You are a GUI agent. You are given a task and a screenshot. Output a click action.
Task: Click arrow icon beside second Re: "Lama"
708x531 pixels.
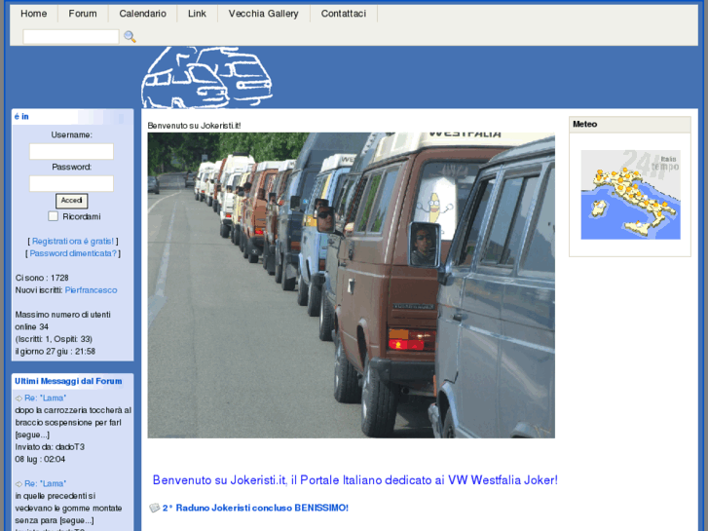(19, 483)
